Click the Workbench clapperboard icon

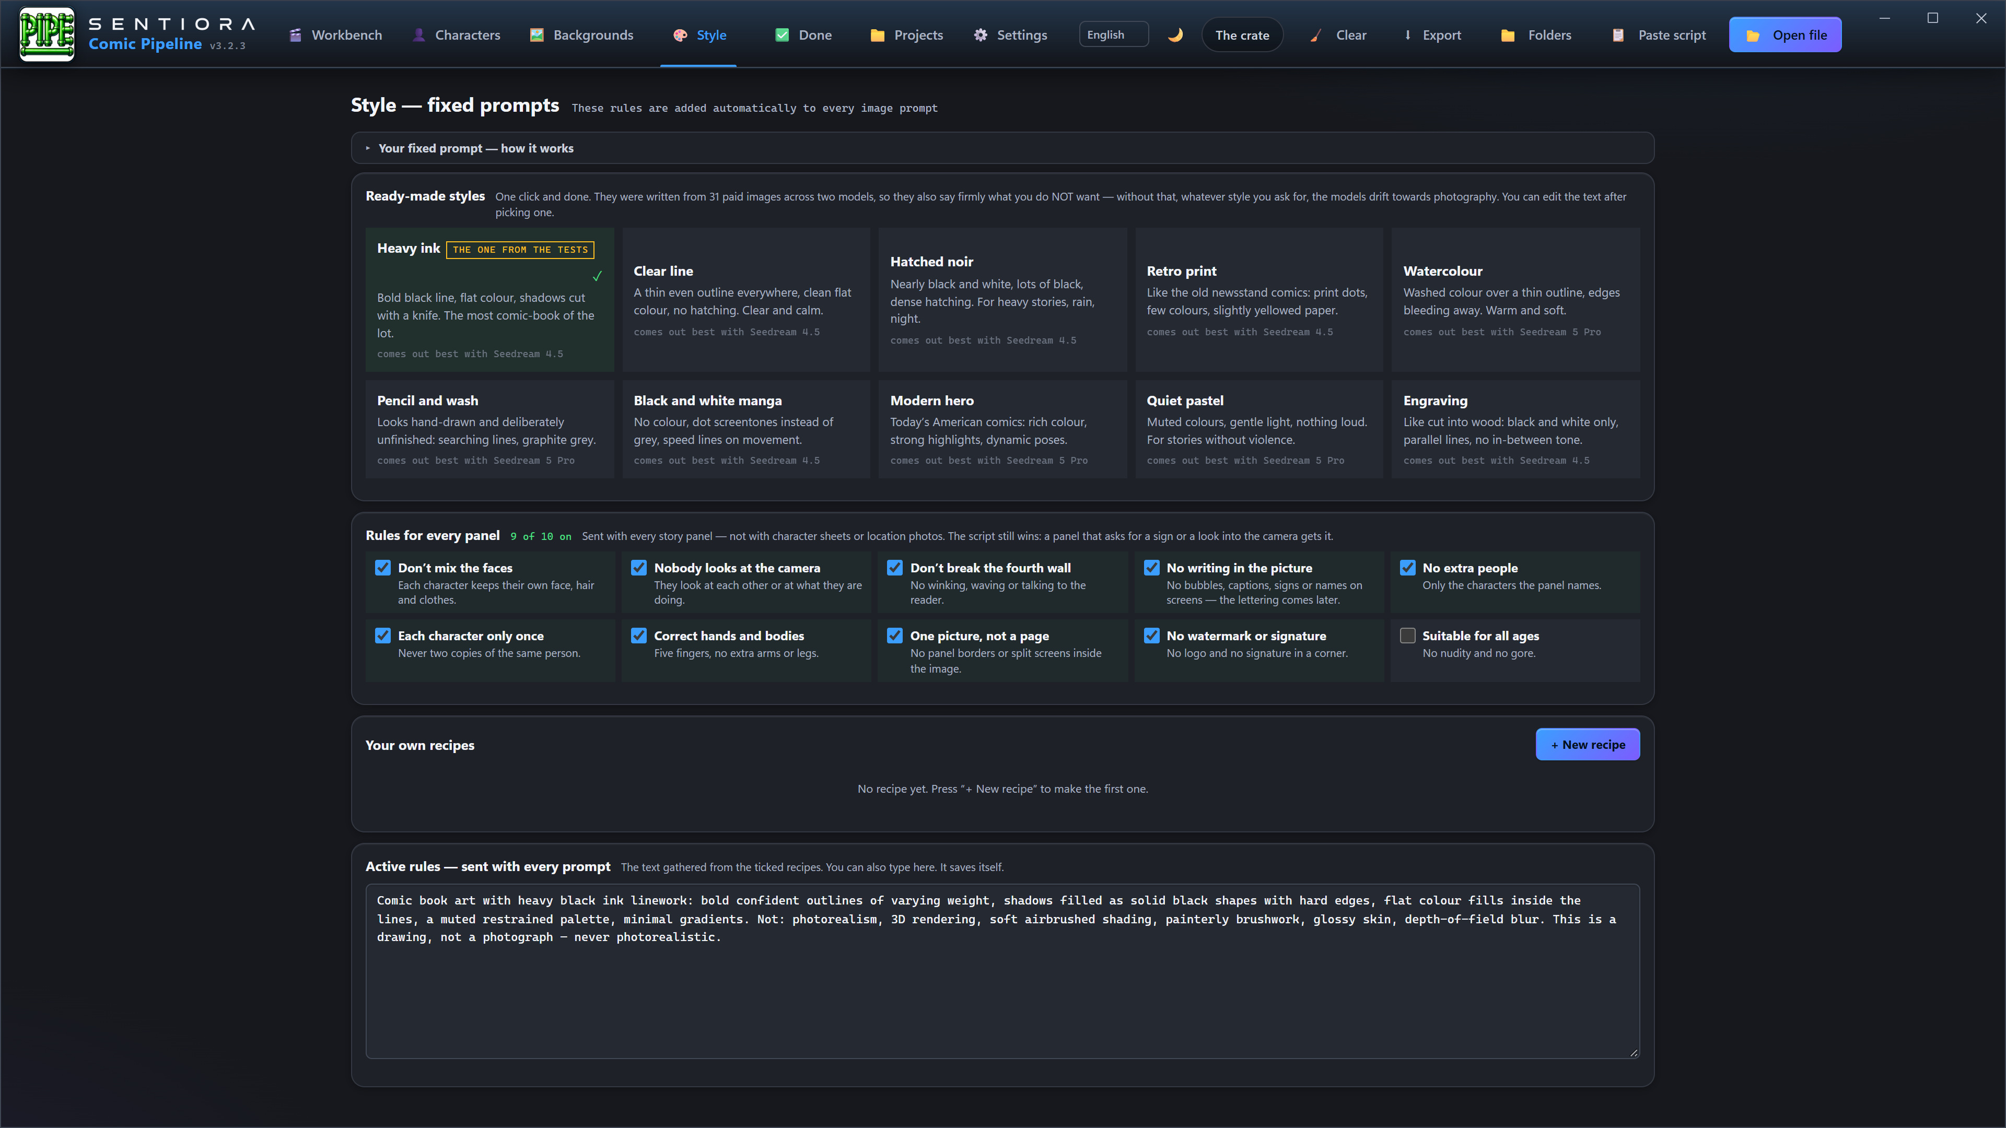295,35
